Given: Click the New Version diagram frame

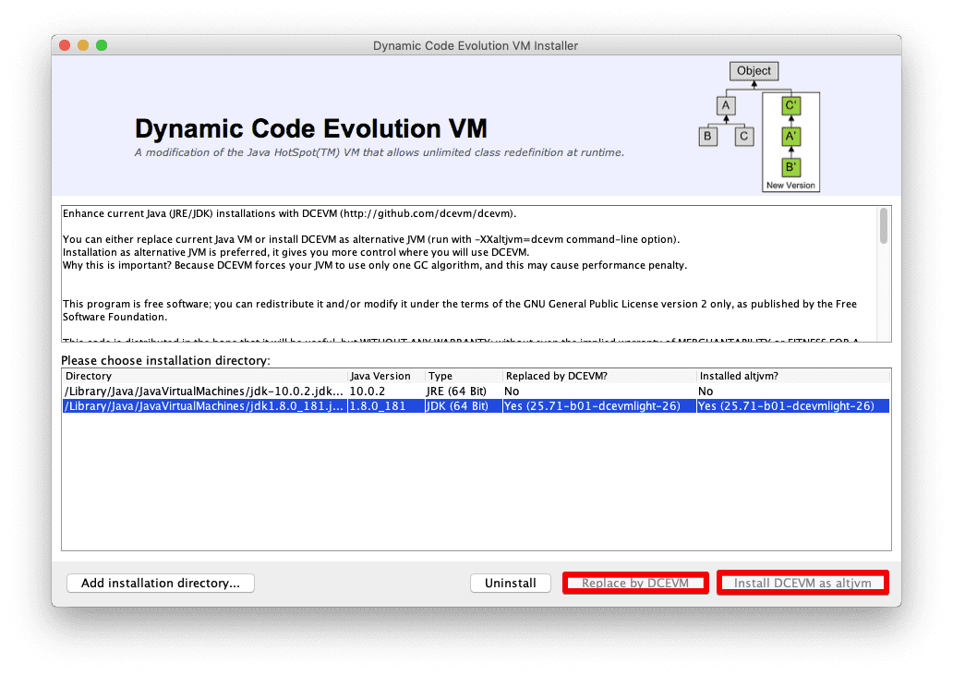Looking at the screenshot, I should pyautogui.click(x=790, y=185).
